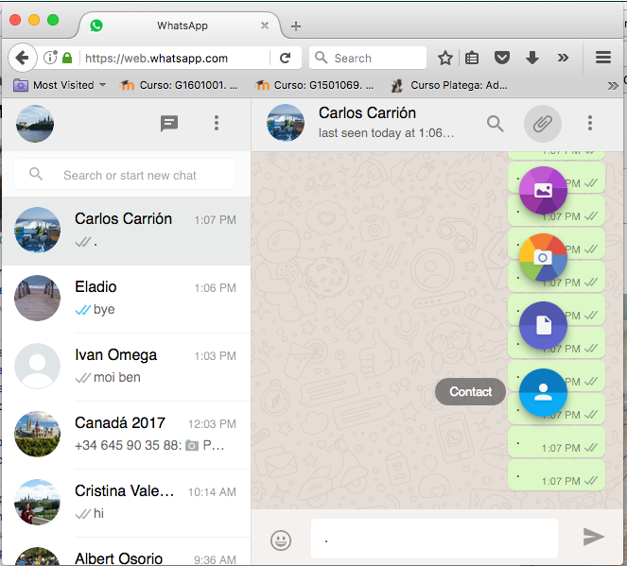Open the Cristina Vale… conversation
Screen dimensions: 627x566
point(127,503)
